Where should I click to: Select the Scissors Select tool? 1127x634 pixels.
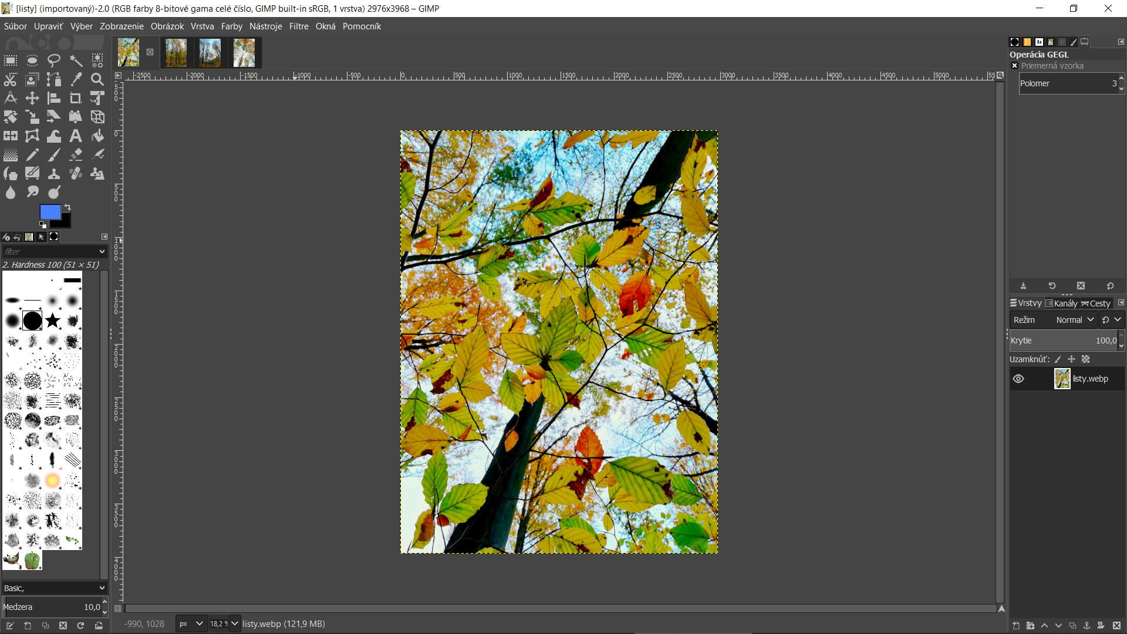pyautogui.click(x=11, y=79)
